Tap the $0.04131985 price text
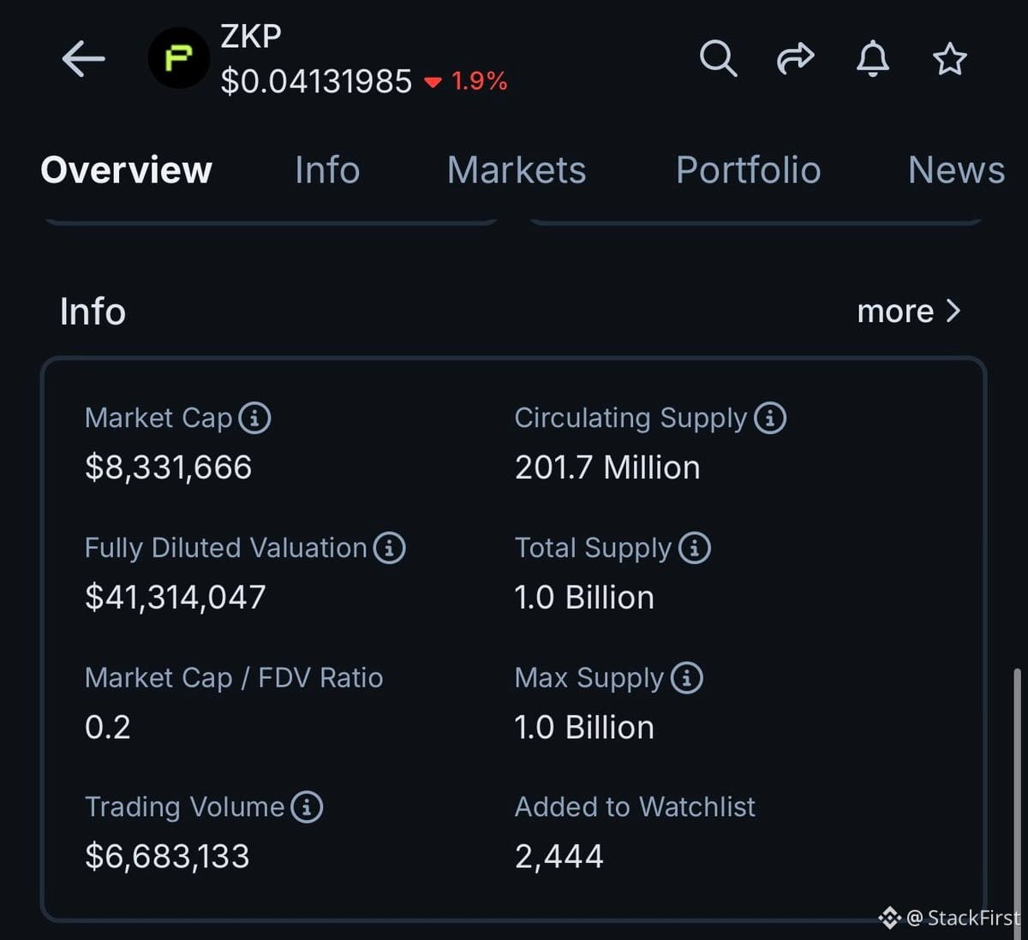Viewport: 1028px width, 940px height. 316,81
